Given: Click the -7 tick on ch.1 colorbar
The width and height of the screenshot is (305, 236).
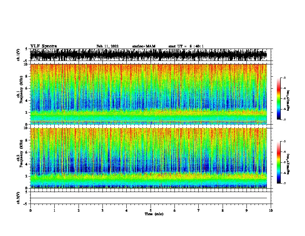Looking at the screenshot, I should tap(284, 120).
